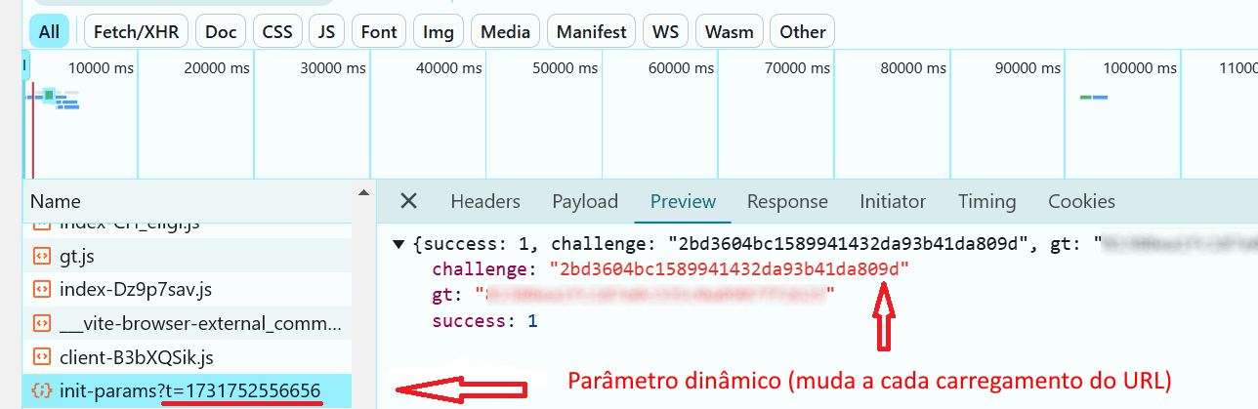Filter by WS requests
Viewport: 1258px width, 409px height.
coord(665,31)
